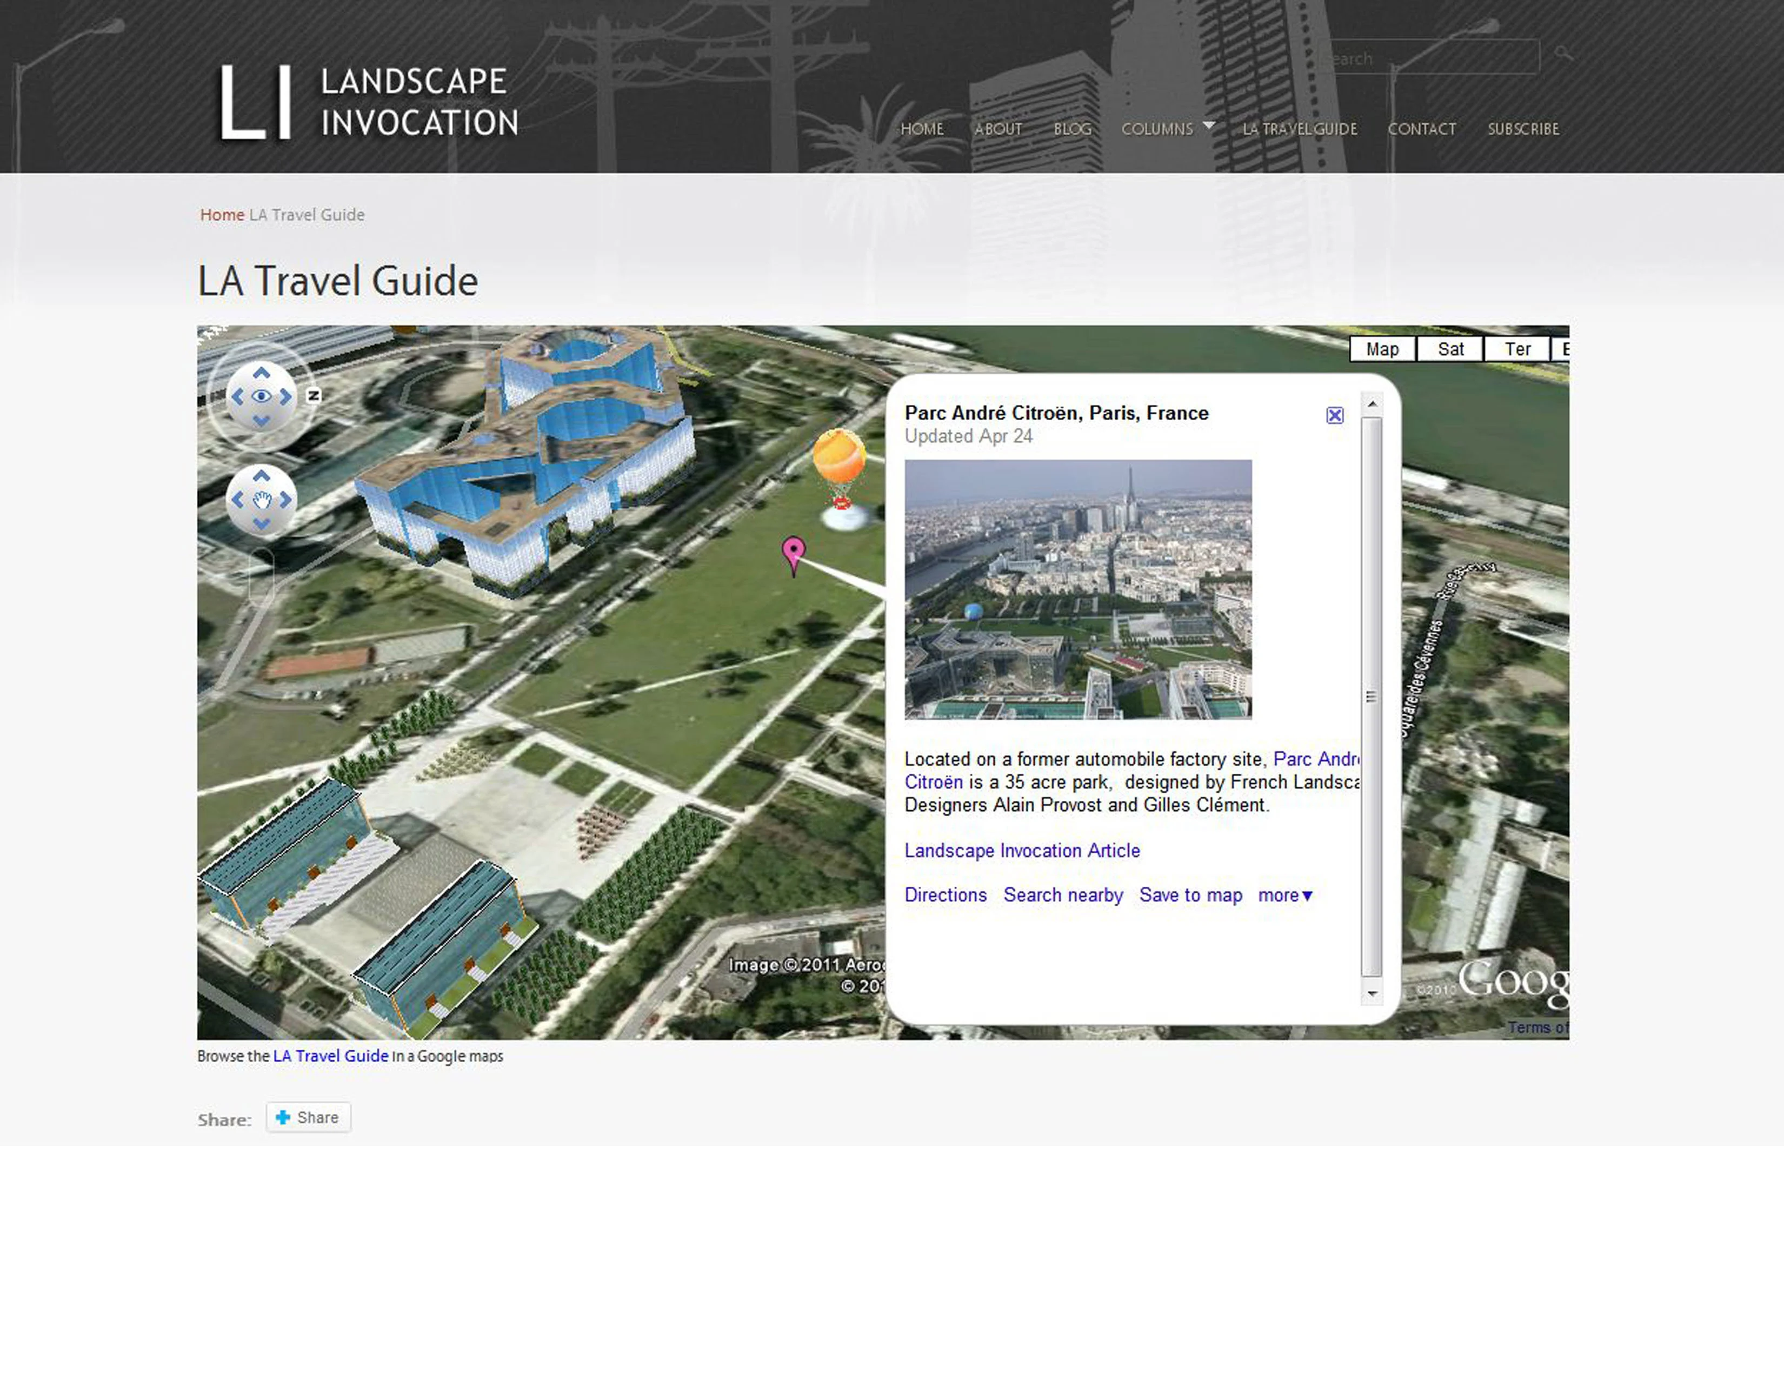Image resolution: width=1784 pixels, height=1379 pixels.
Task: Click the pink map pin marker
Action: pyautogui.click(x=793, y=555)
